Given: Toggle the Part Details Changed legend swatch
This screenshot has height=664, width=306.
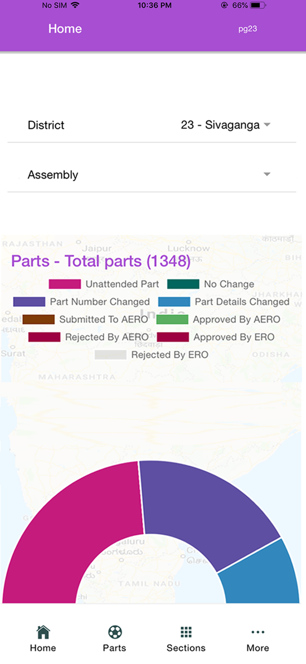Looking at the screenshot, I should coord(174,302).
